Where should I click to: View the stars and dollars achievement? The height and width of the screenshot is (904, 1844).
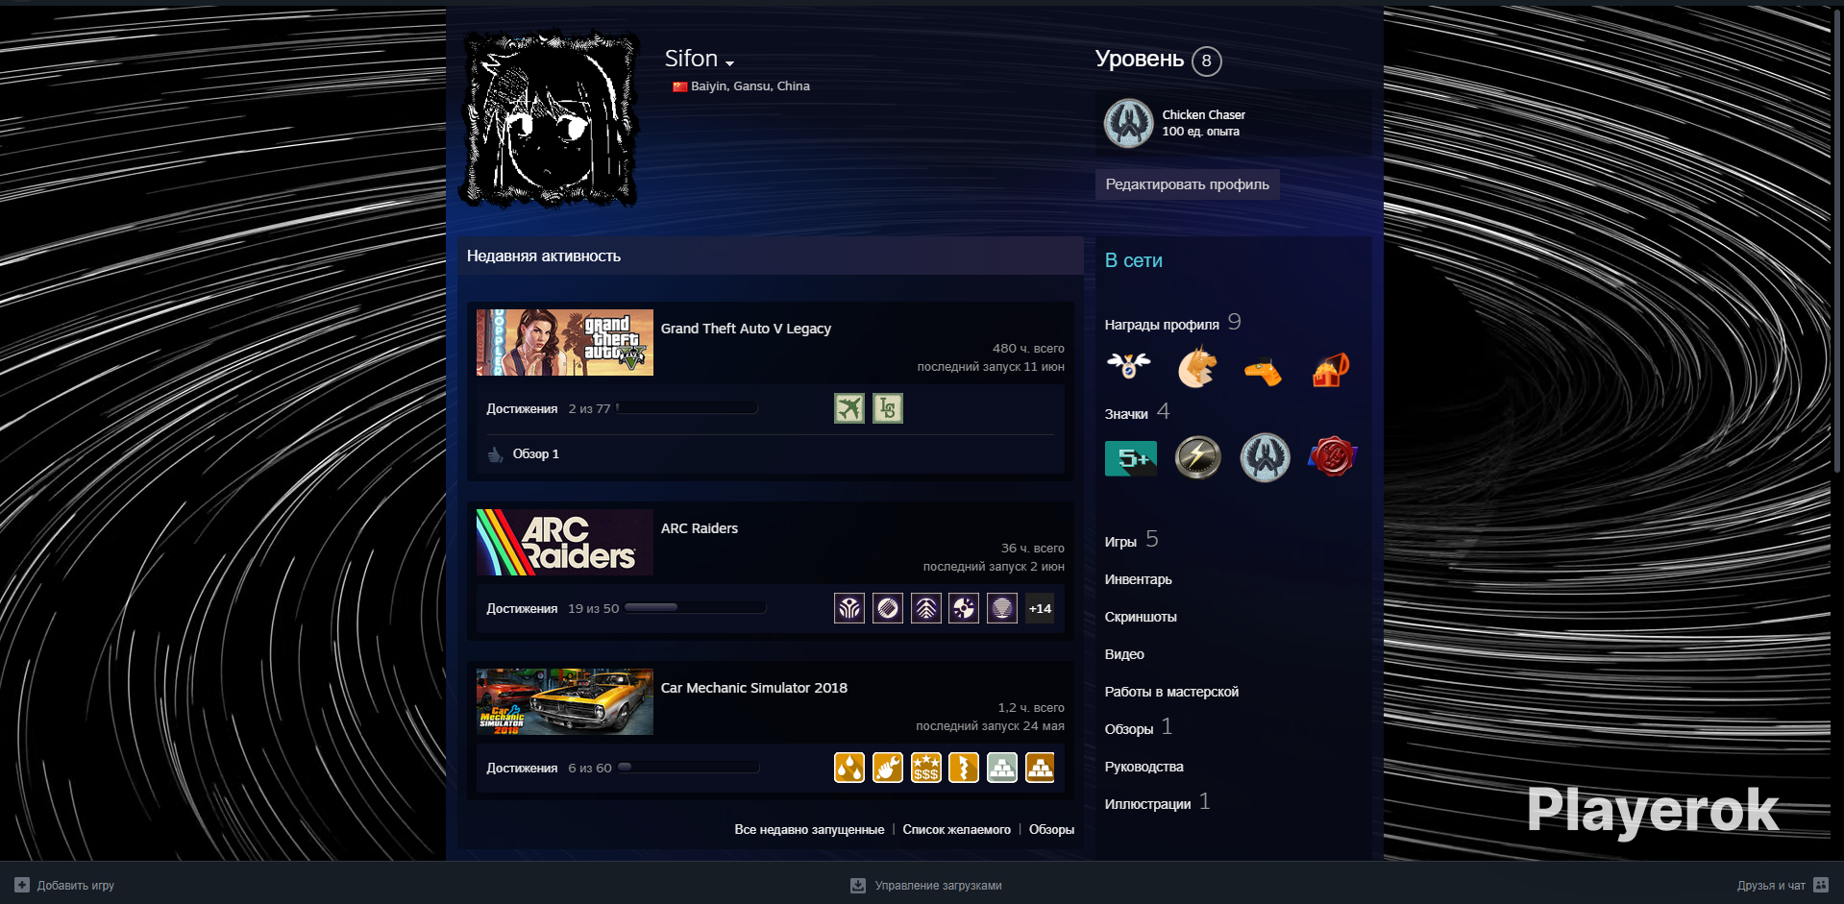[x=926, y=768]
